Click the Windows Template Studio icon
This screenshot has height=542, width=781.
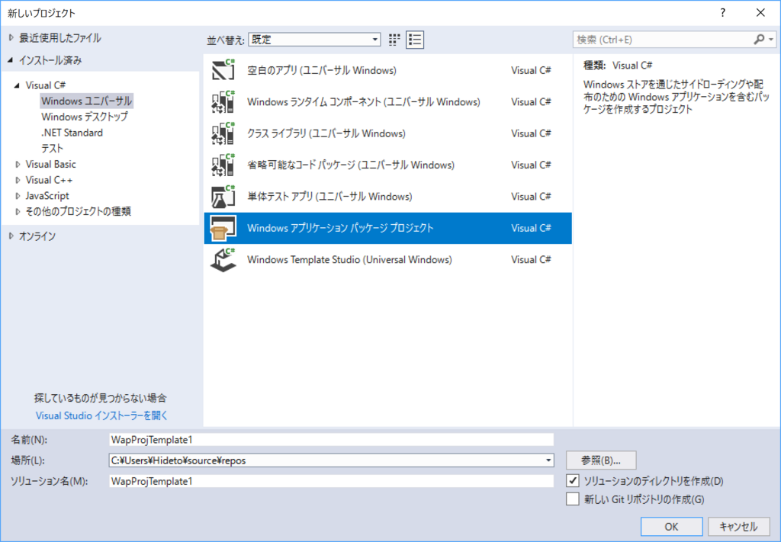click(223, 260)
